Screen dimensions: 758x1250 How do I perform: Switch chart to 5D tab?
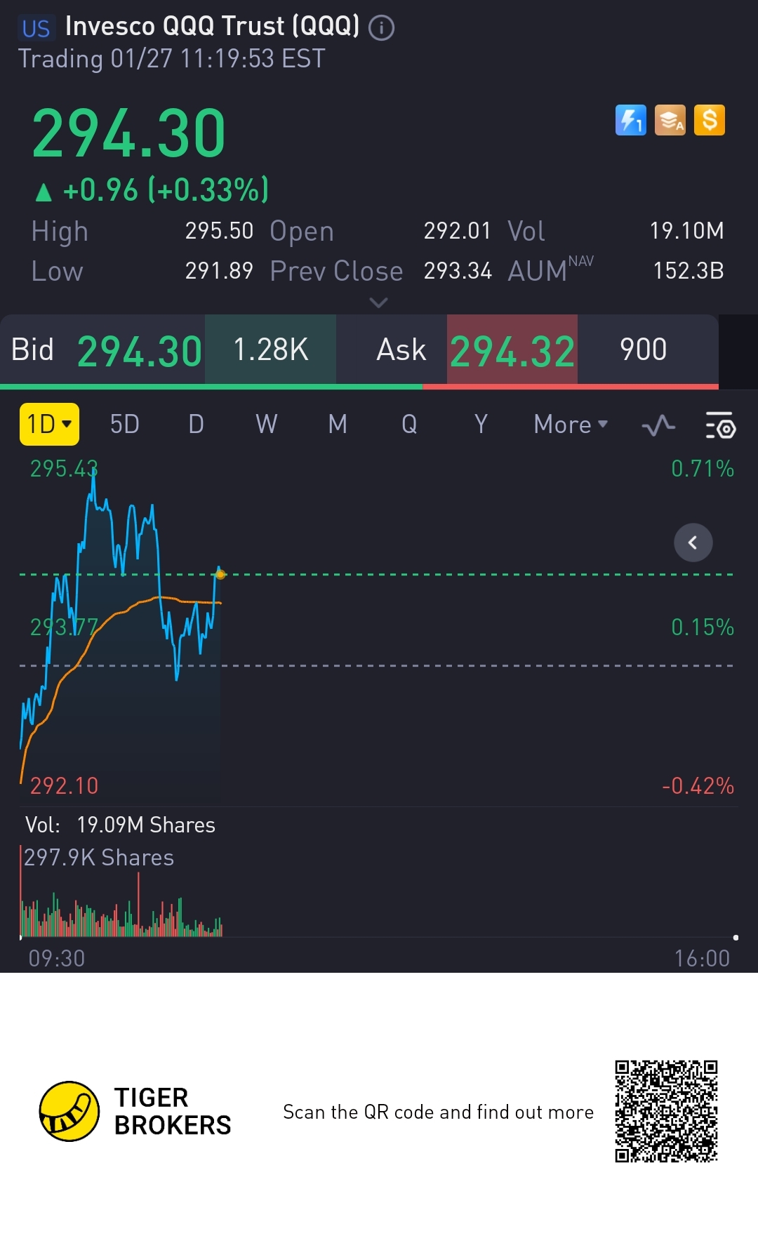tap(125, 424)
